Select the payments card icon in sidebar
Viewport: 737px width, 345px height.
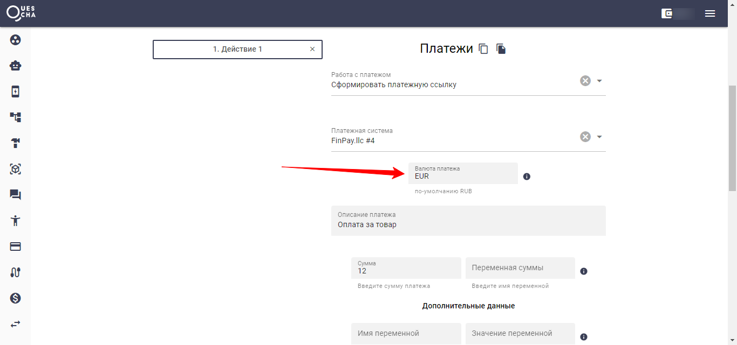[x=15, y=246]
